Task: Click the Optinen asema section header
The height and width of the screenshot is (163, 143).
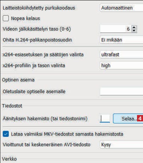Action: pyautogui.click(x=18, y=80)
